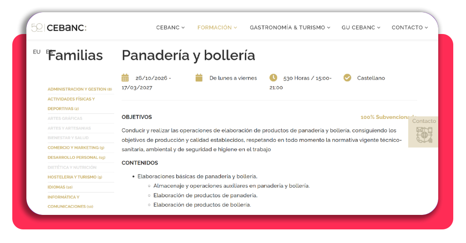The height and width of the screenshot is (243, 466).
Task: Click Almacenaje y operaciones auxiliares item
Action: pos(232,186)
